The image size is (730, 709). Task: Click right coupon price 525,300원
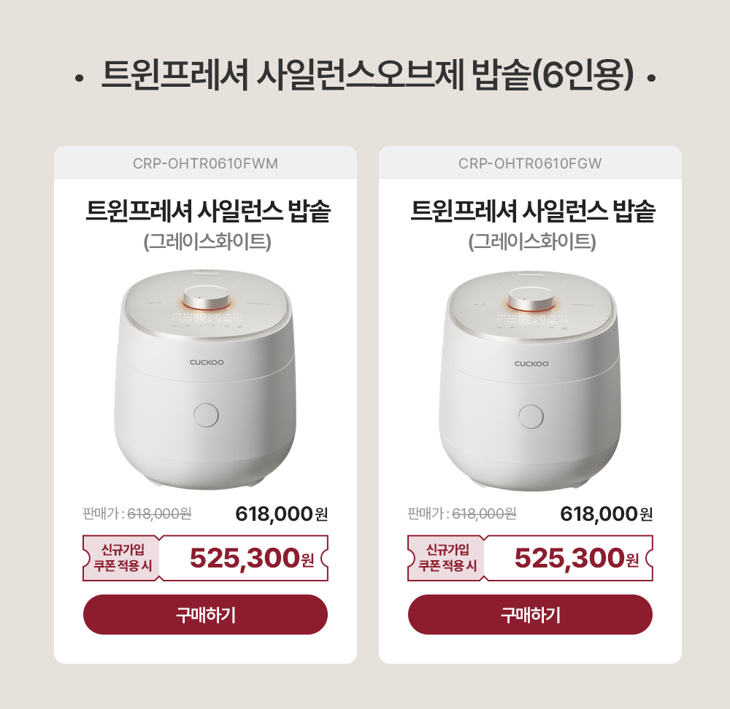tap(577, 558)
